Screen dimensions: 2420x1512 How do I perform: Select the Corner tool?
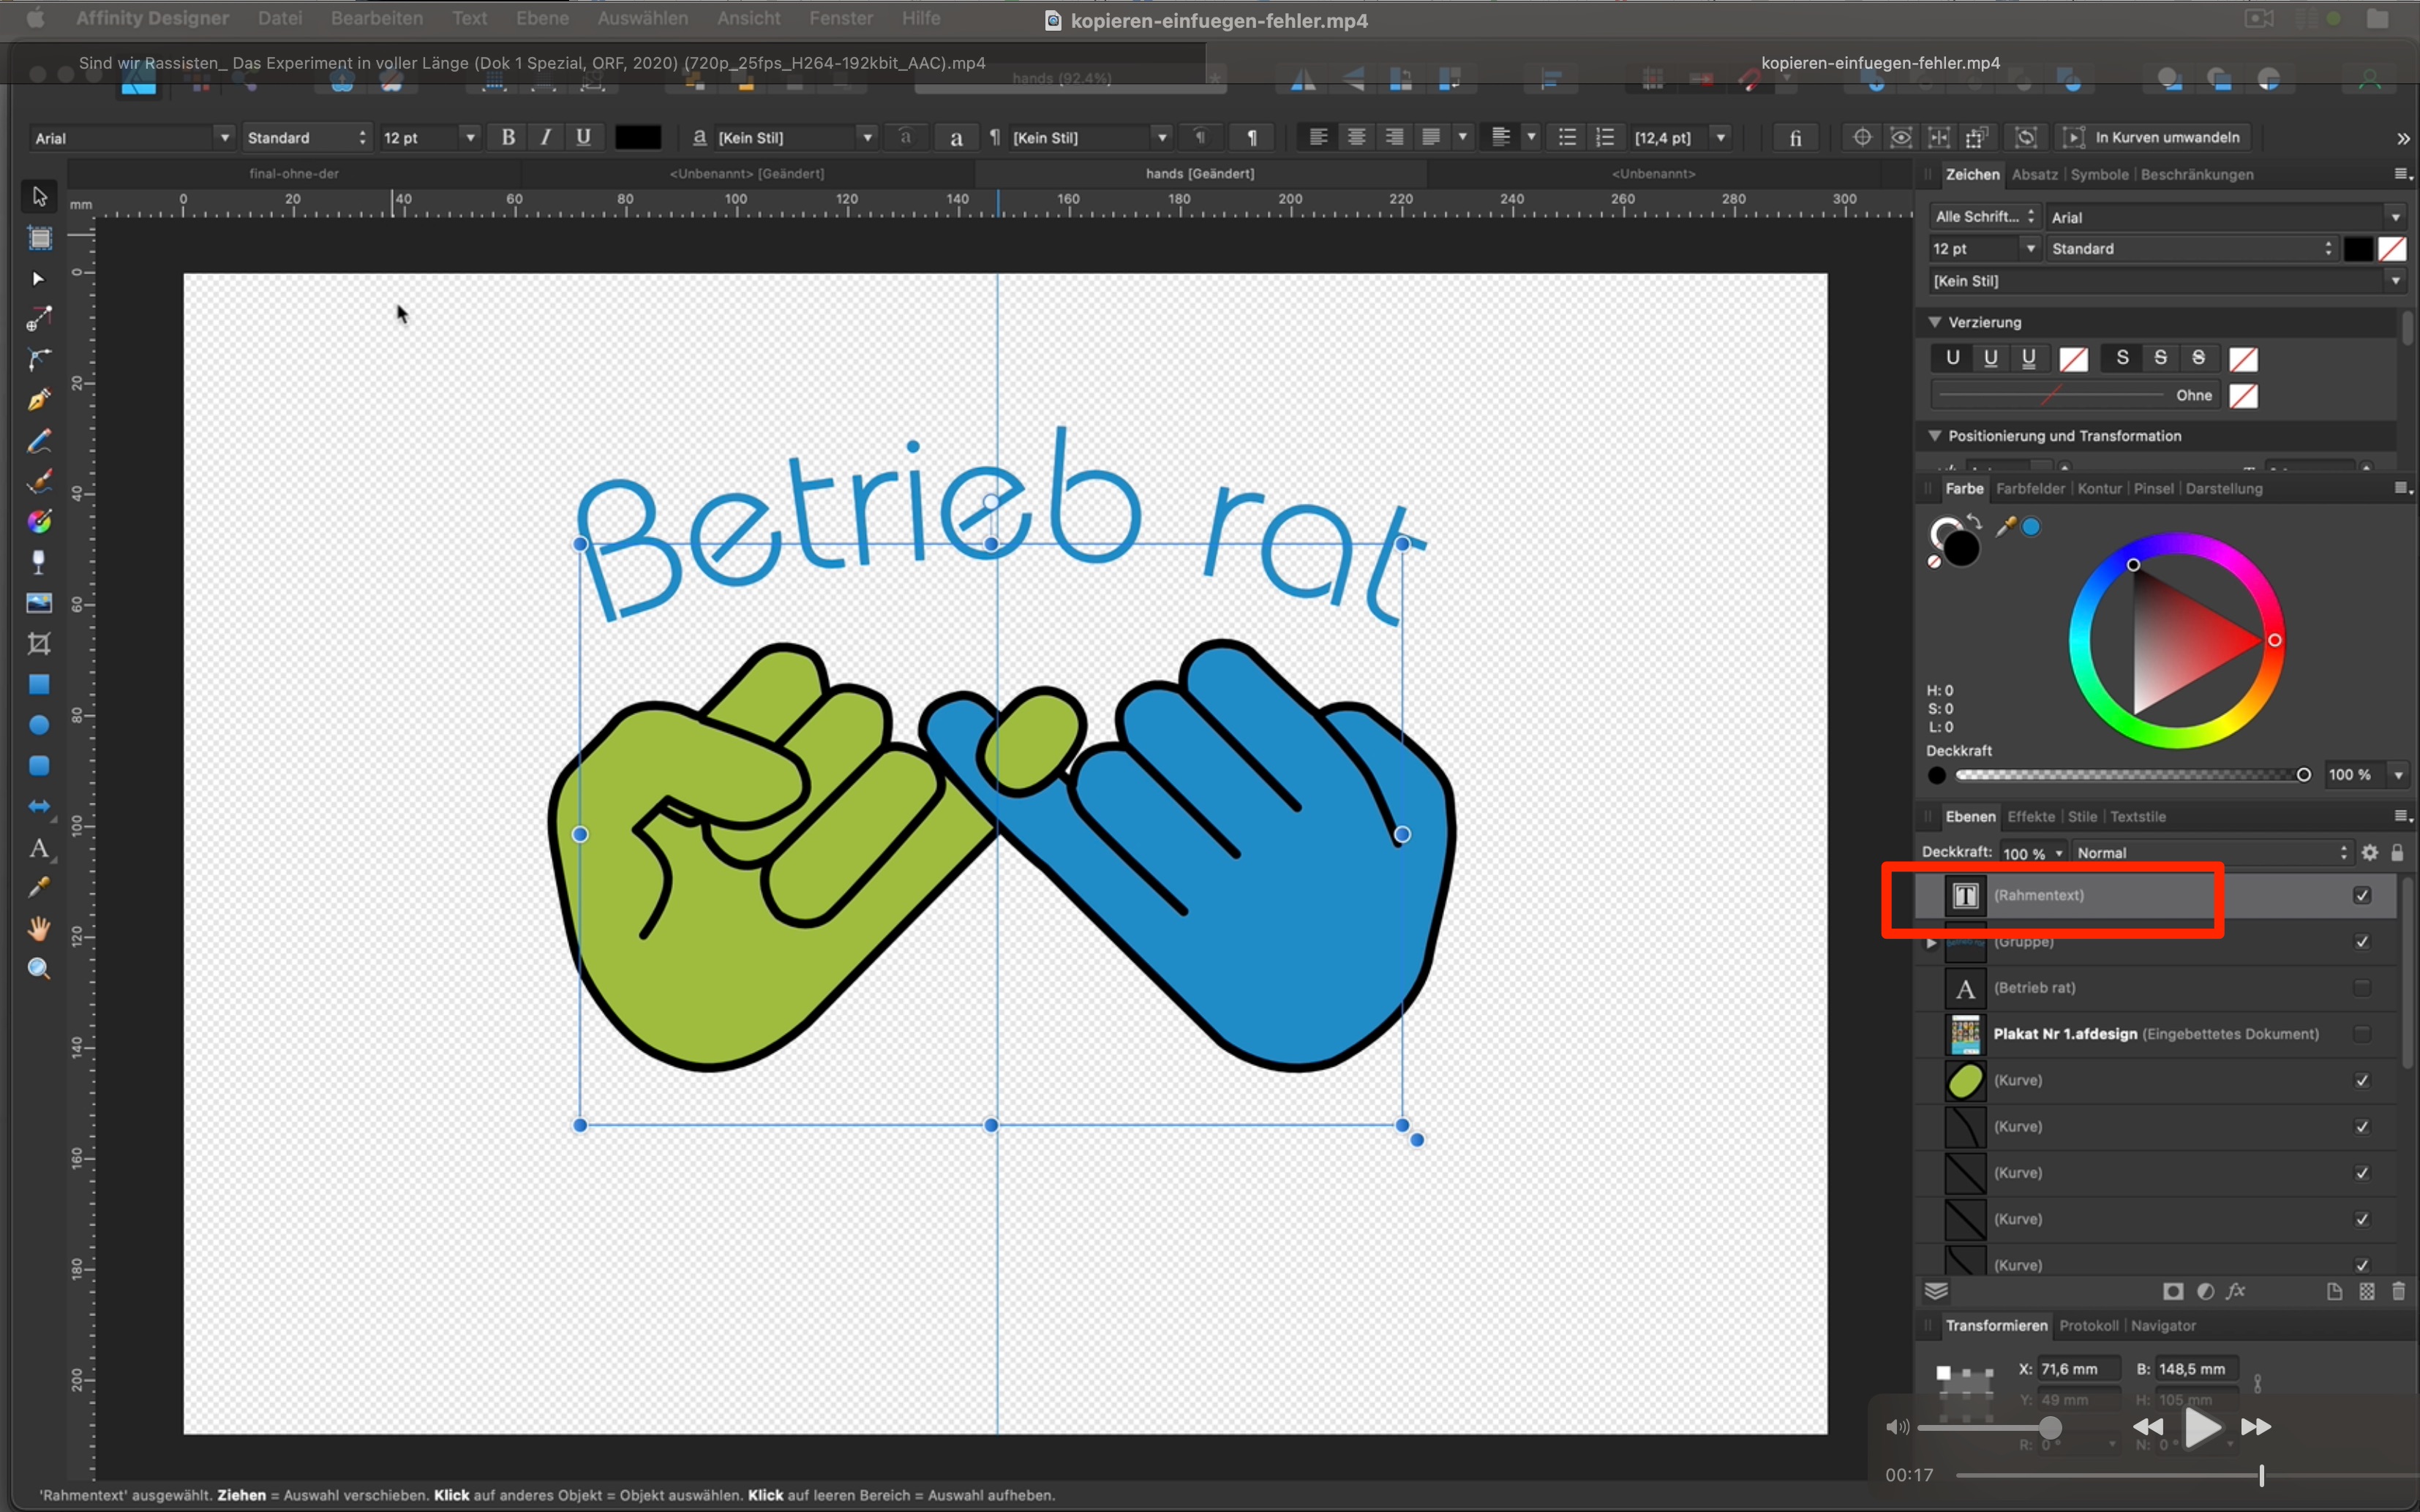[39, 319]
